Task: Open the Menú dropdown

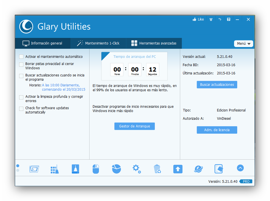Action: pos(243,44)
